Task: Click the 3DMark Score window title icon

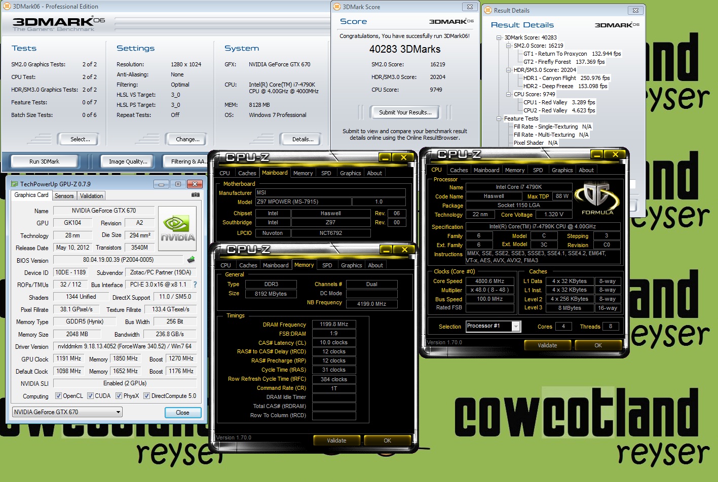Action: coord(337,7)
